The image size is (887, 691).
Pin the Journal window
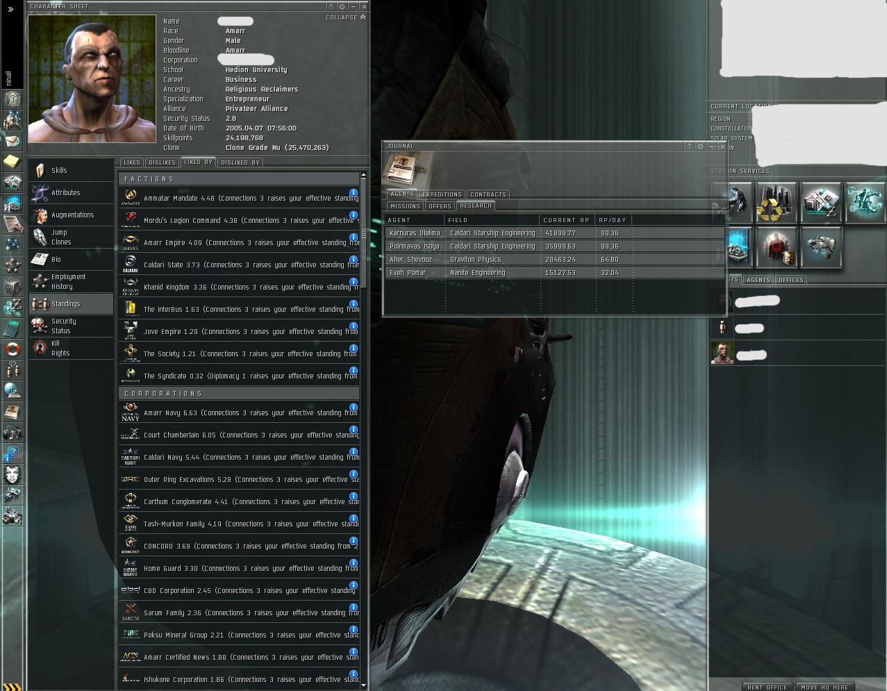point(700,146)
